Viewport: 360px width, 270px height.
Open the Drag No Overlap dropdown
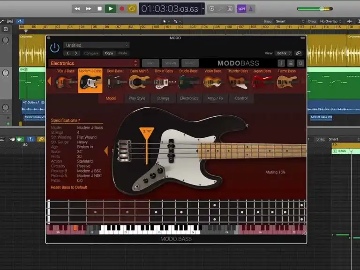point(330,22)
